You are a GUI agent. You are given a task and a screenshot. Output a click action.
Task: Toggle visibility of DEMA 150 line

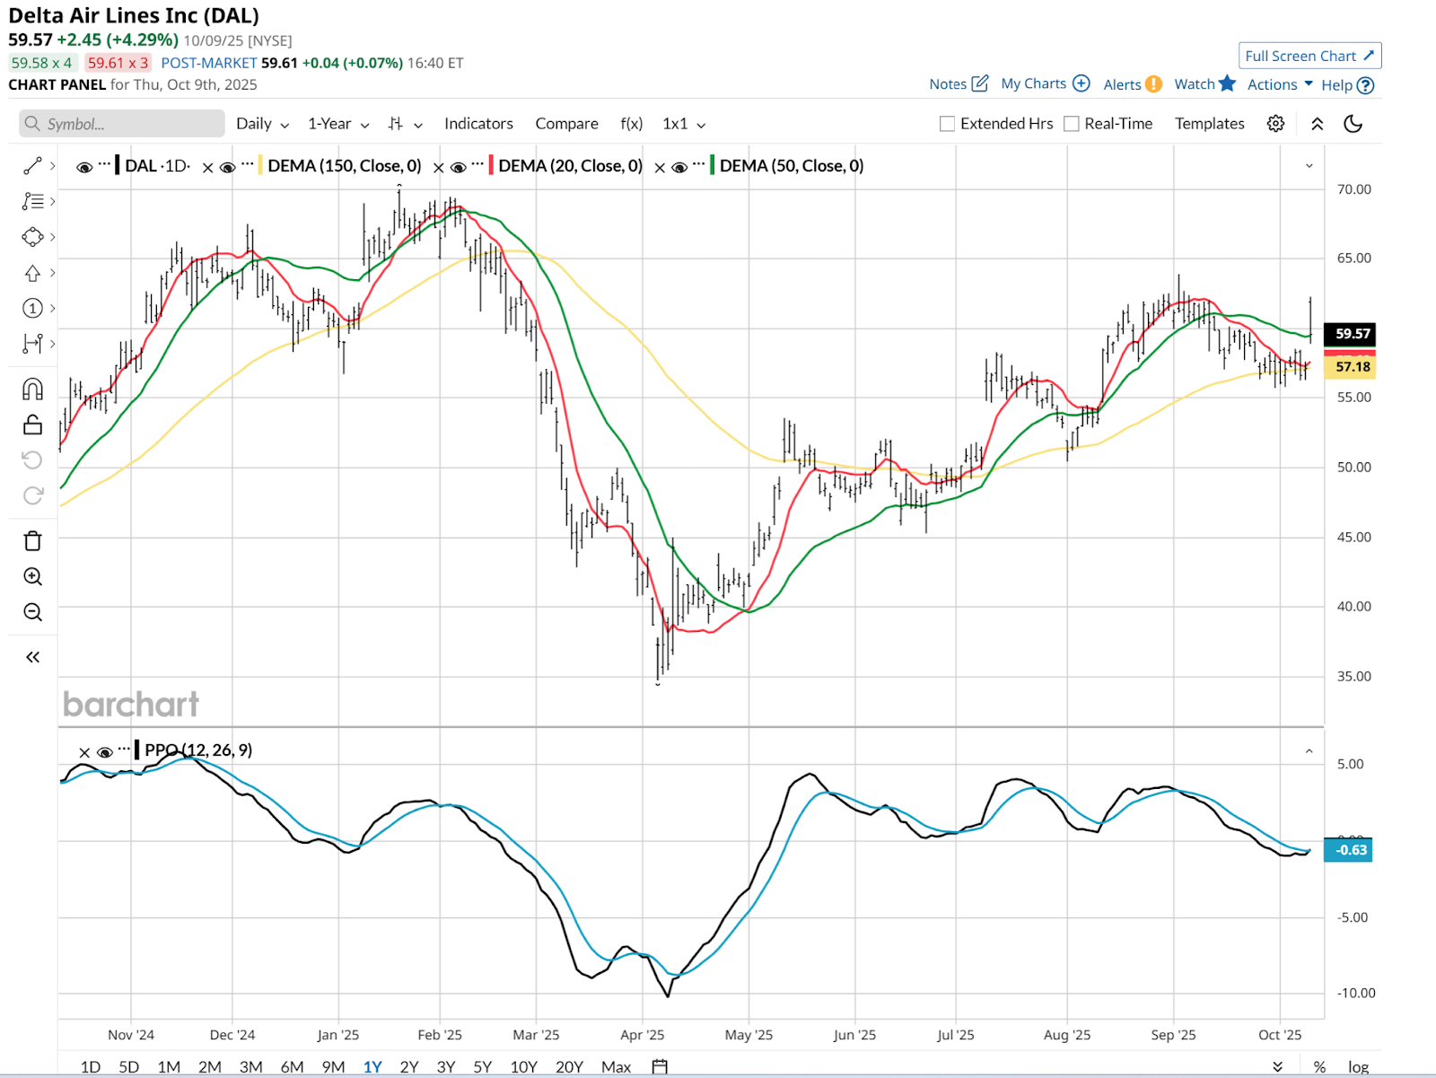(227, 167)
